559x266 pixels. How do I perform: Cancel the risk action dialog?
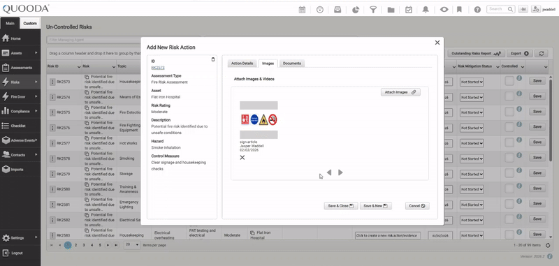pyautogui.click(x=417, y=206)
